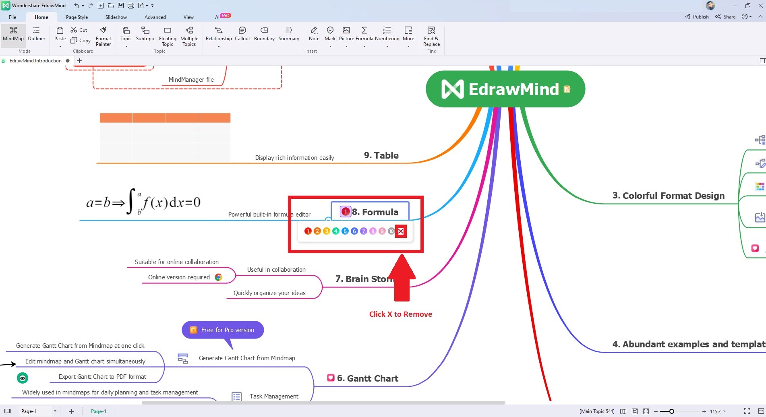Add a Subtopic
This screenshot has height=417, width=766.
tap(145, 34)
